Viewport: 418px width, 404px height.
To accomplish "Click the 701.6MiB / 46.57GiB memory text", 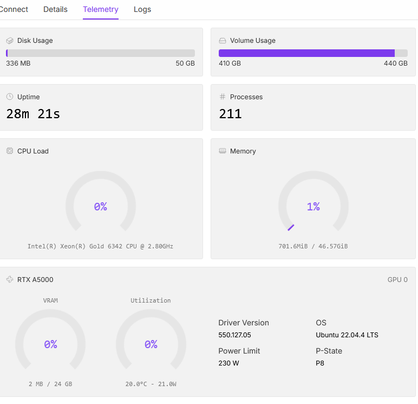I will 313,246.
